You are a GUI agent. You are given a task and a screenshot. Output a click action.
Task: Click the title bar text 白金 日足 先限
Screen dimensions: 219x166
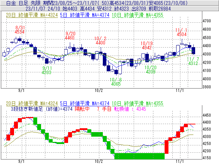24,3
